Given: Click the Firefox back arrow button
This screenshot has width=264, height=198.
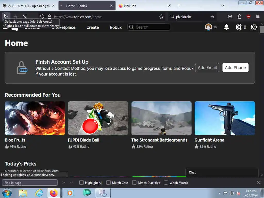Looking at the screenshot, I should 6,16.
